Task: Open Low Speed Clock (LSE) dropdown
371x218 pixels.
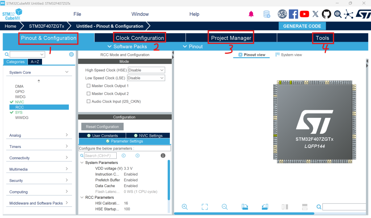Action: pyautogui.click(x=146, y=78)
